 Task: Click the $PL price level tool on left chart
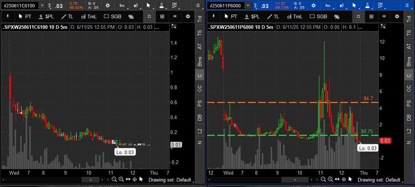[46, 16]
